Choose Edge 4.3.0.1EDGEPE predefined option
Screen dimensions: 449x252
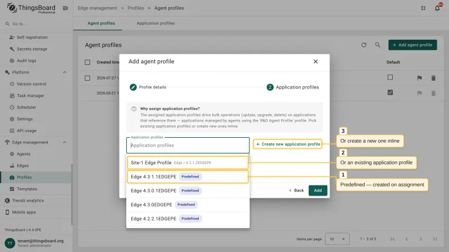(x=188, y=190)
